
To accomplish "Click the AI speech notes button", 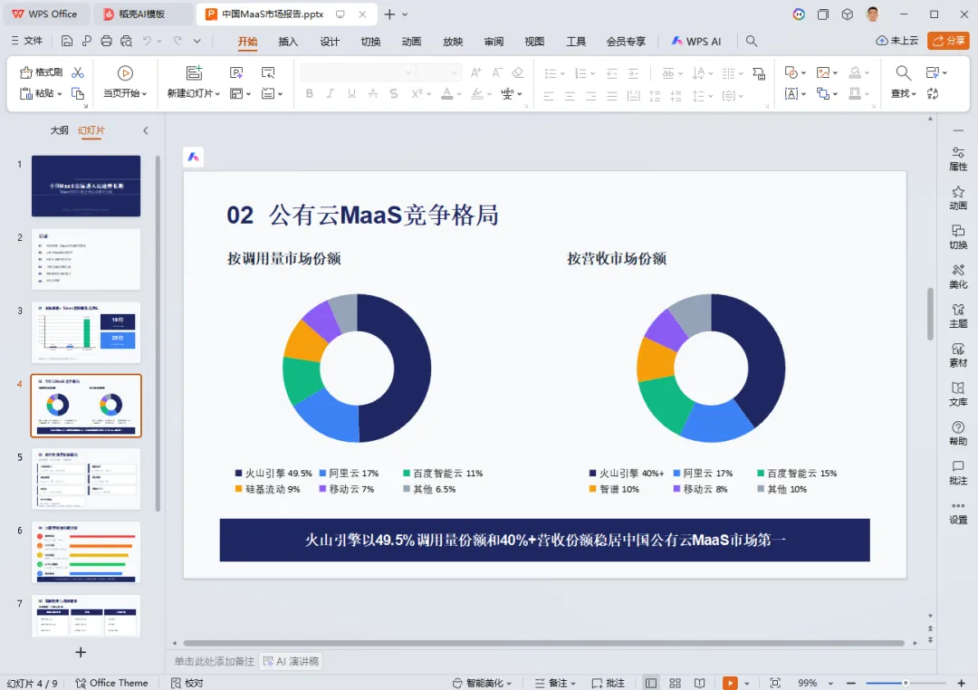I will pos(291,661).
